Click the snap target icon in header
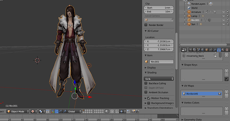Viewport: 230px width, 121px height. [128, 111]
